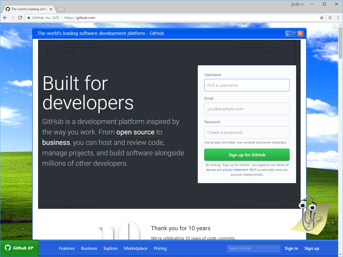Click the green Sign up for GitHub button
Image resolution: width=343 pixels, height=257 pixels.
click(x=247, y=155)
